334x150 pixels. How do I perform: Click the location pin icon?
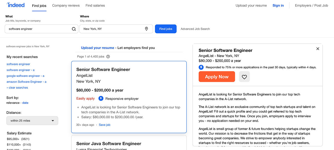click(x=146, y=29)
